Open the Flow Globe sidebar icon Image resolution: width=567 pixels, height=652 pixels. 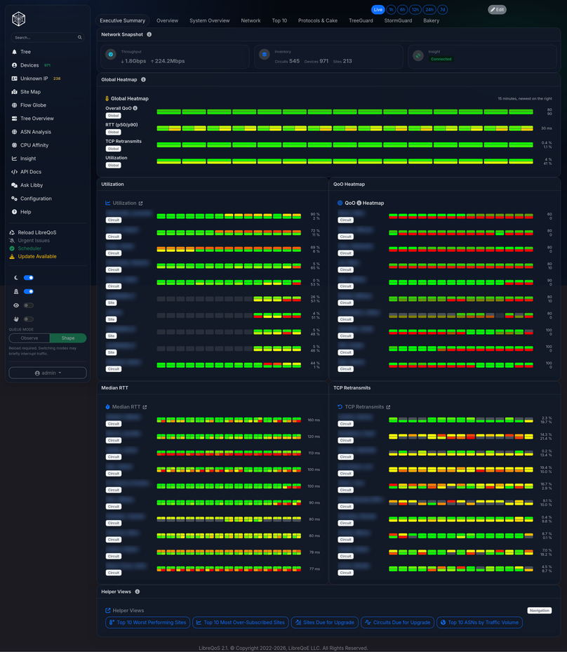[x=15, y=105]
